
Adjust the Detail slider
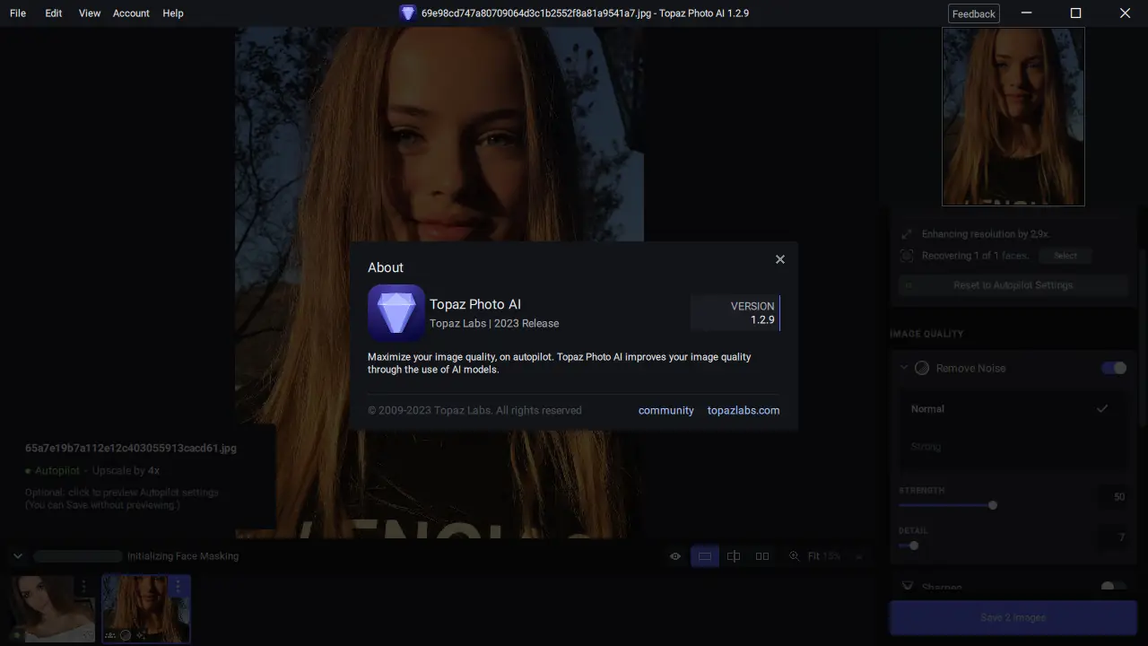click(x=914, y=546)
